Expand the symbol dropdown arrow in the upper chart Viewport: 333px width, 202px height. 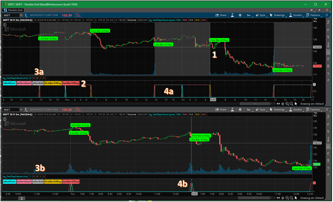tap(21, 15)
